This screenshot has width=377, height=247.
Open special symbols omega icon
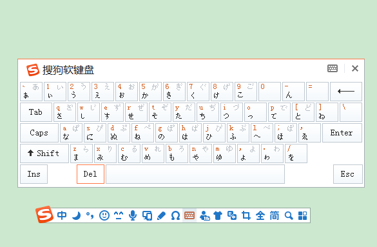(175, 215)
